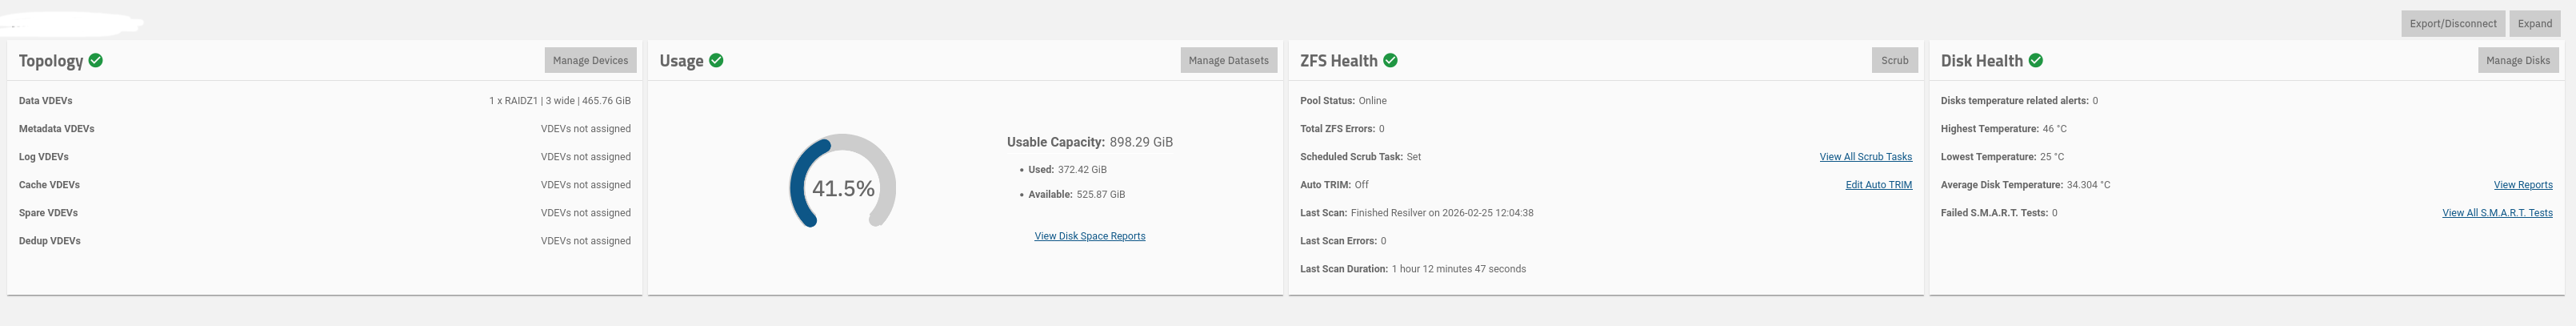Open View All S.M.A.R.T. Tests link

tap(2496, 213)
